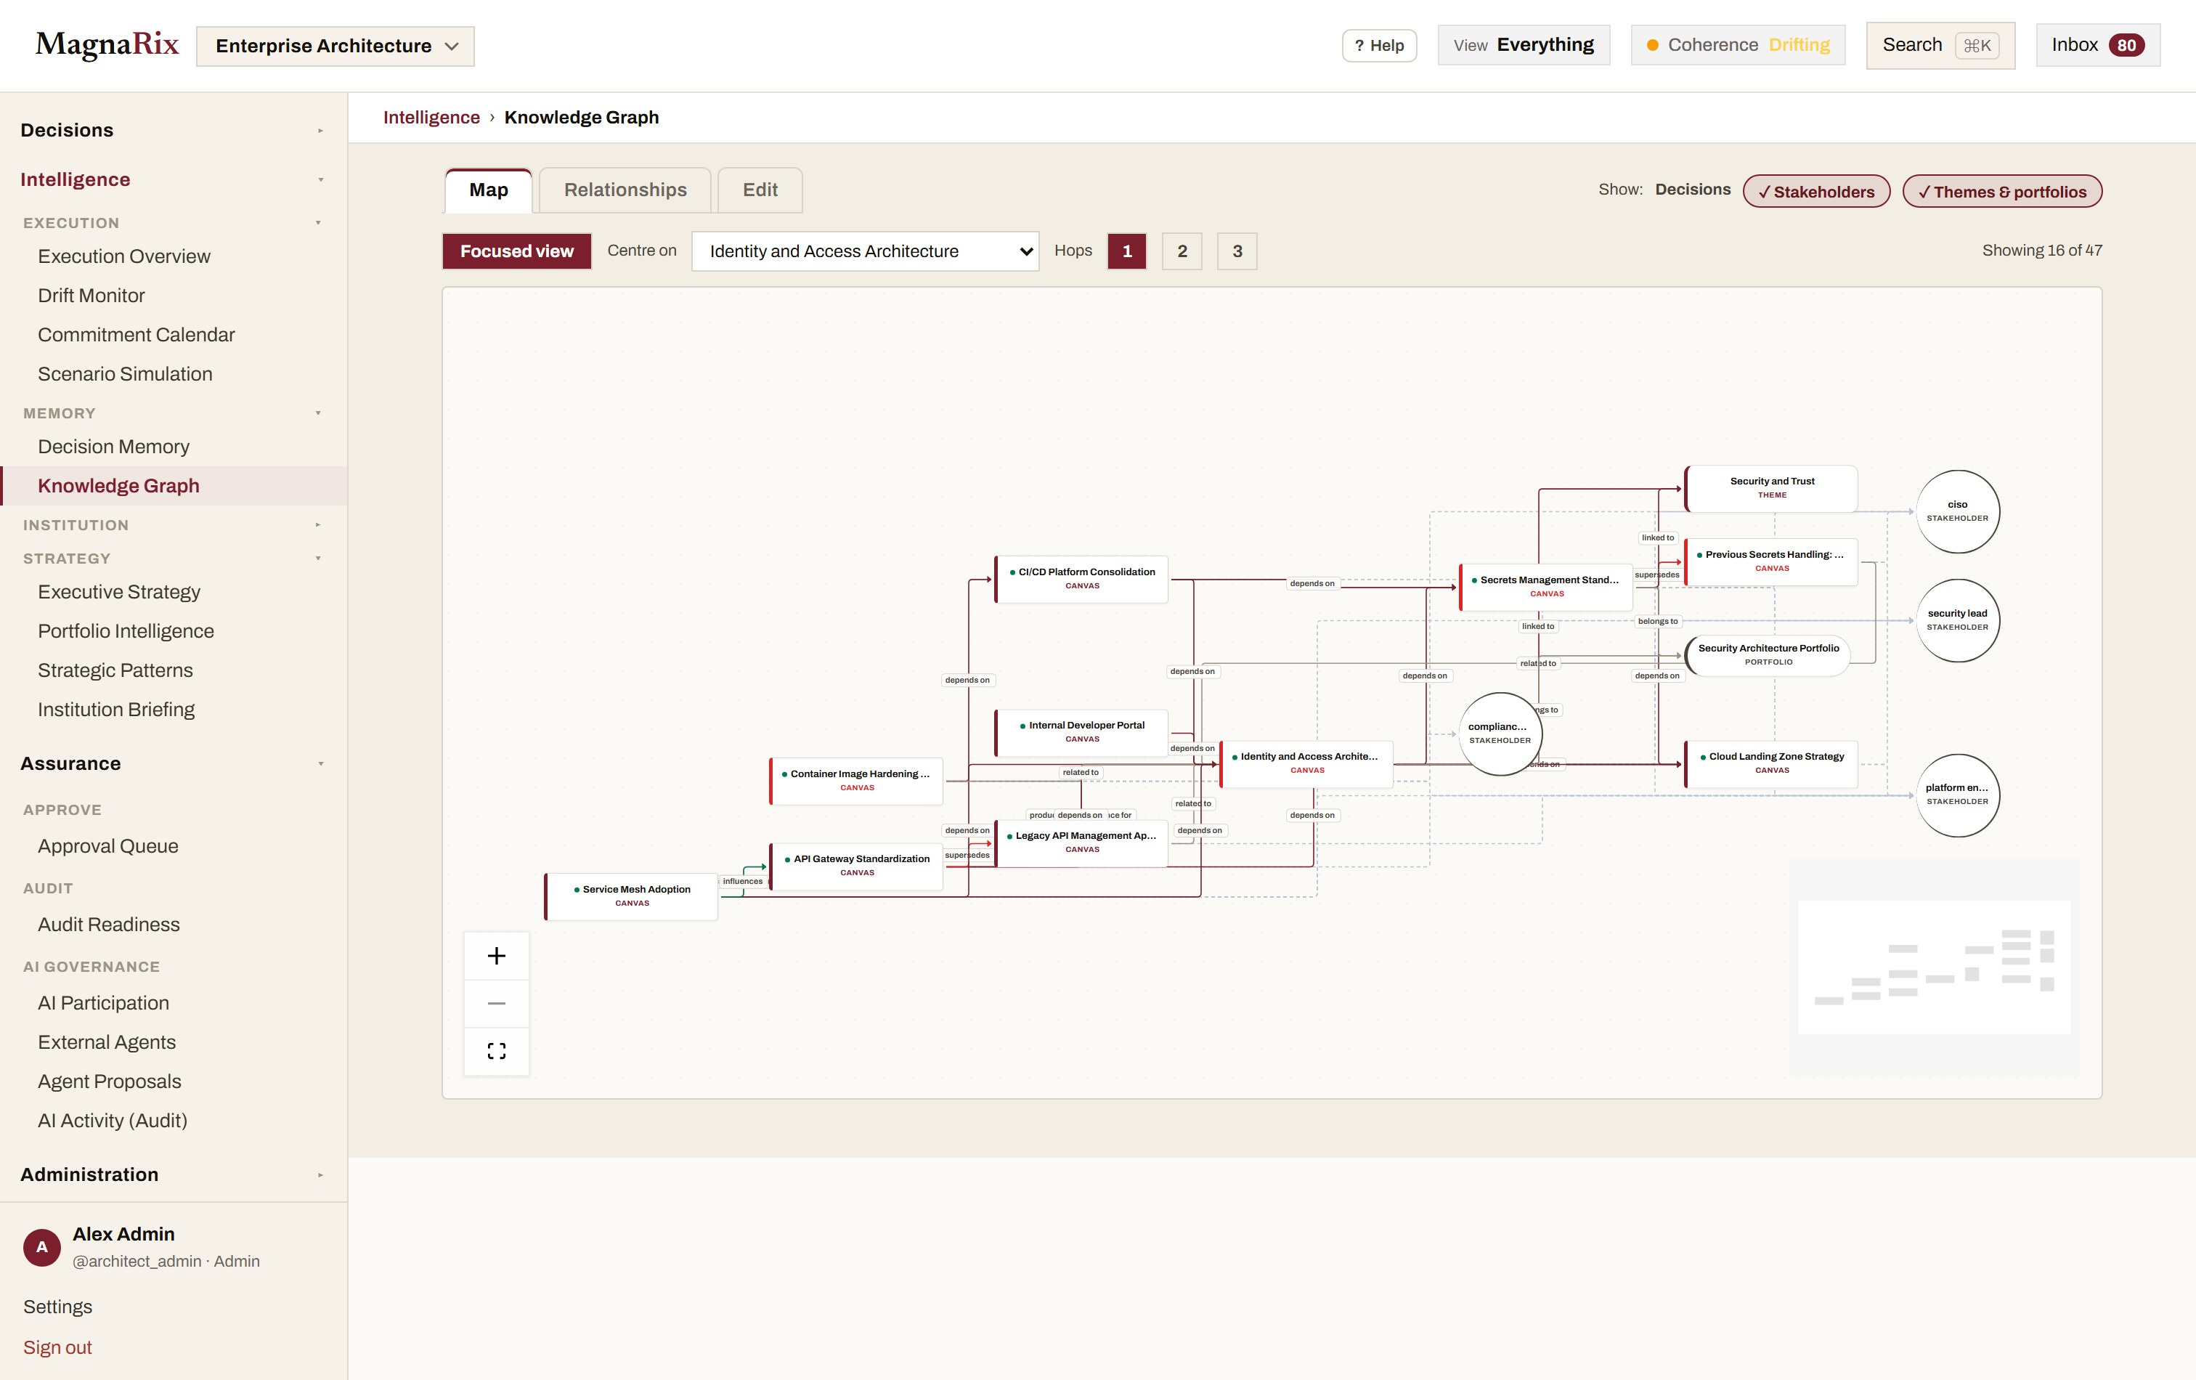Screen dimensions: 2196x1380
Task: Click the Coherence Drifting status
Action: pyautogui.click(x=1738, y=45)
